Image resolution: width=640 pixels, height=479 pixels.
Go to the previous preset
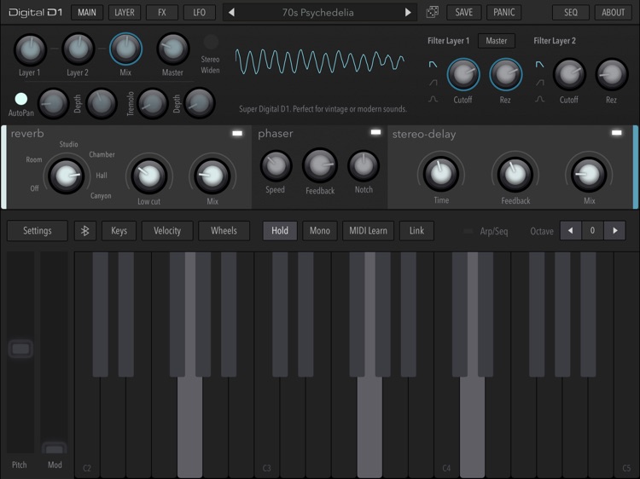(231, 13)
